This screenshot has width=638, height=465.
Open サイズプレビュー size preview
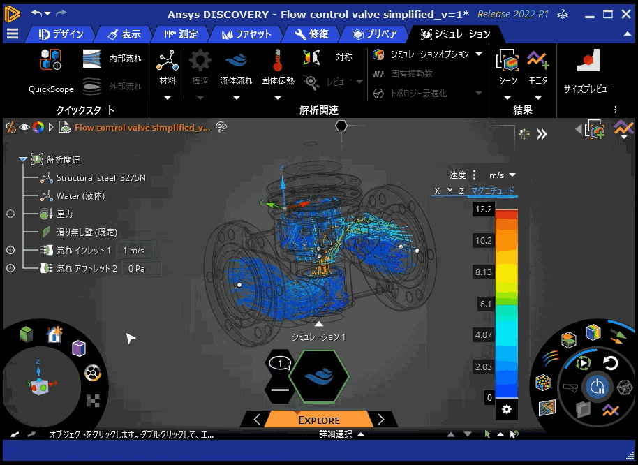click(588, 71)
